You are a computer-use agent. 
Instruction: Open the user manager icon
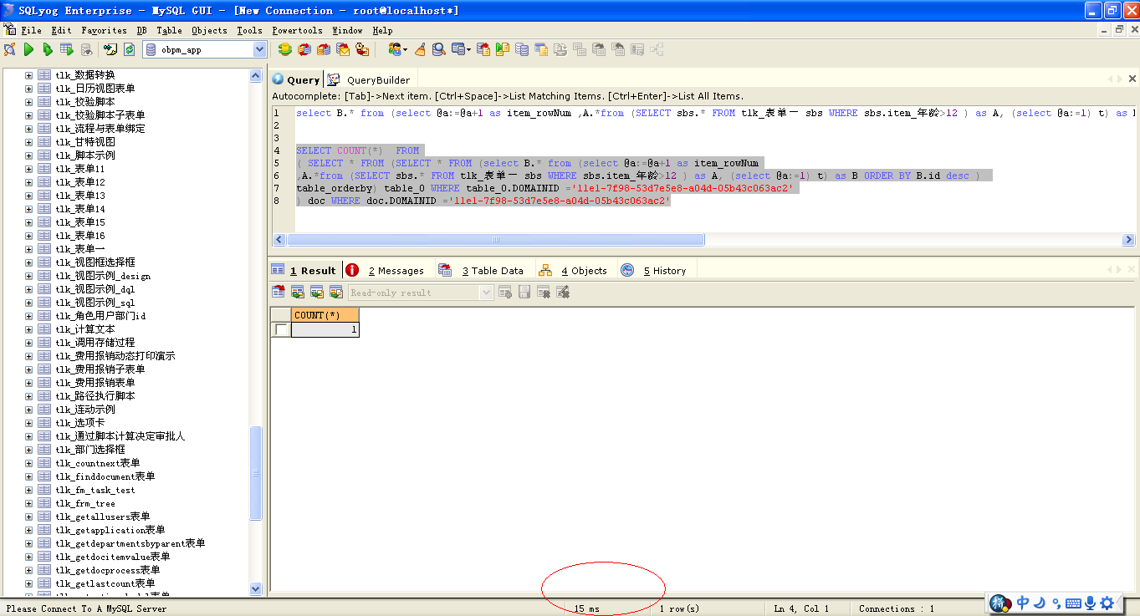click(394, 49)
